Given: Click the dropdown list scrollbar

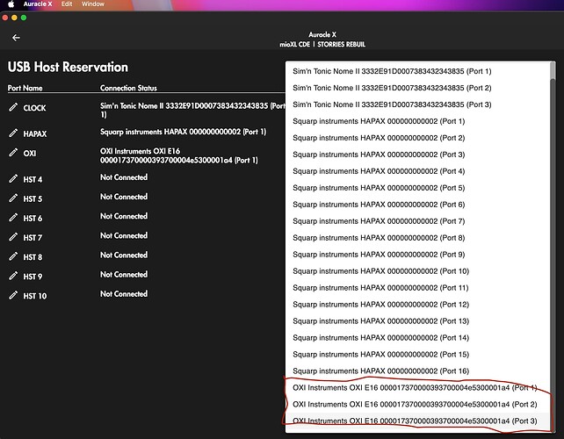Looking at the screenshot, I should point(553,247).
